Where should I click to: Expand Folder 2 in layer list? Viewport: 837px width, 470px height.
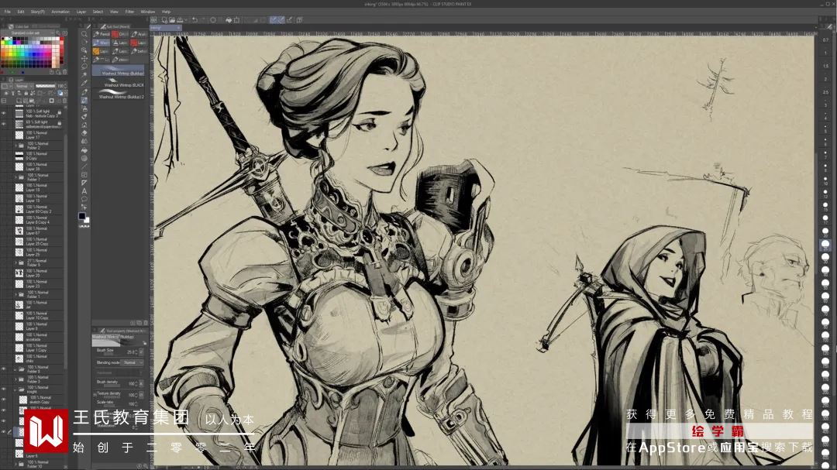(15, 145)
